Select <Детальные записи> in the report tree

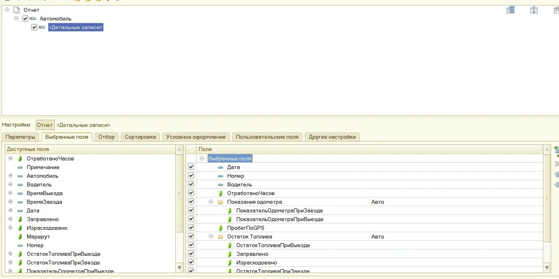76,27
